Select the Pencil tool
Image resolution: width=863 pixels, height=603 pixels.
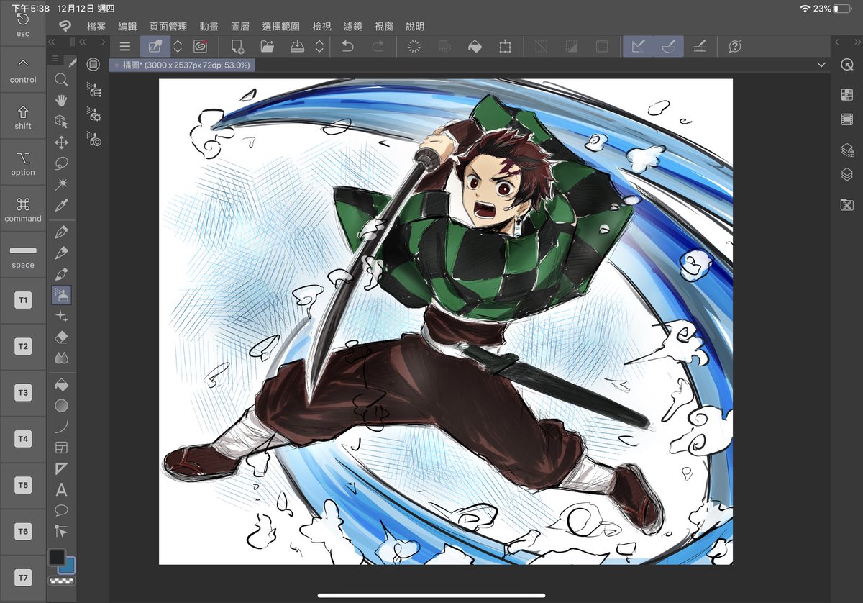62,253
